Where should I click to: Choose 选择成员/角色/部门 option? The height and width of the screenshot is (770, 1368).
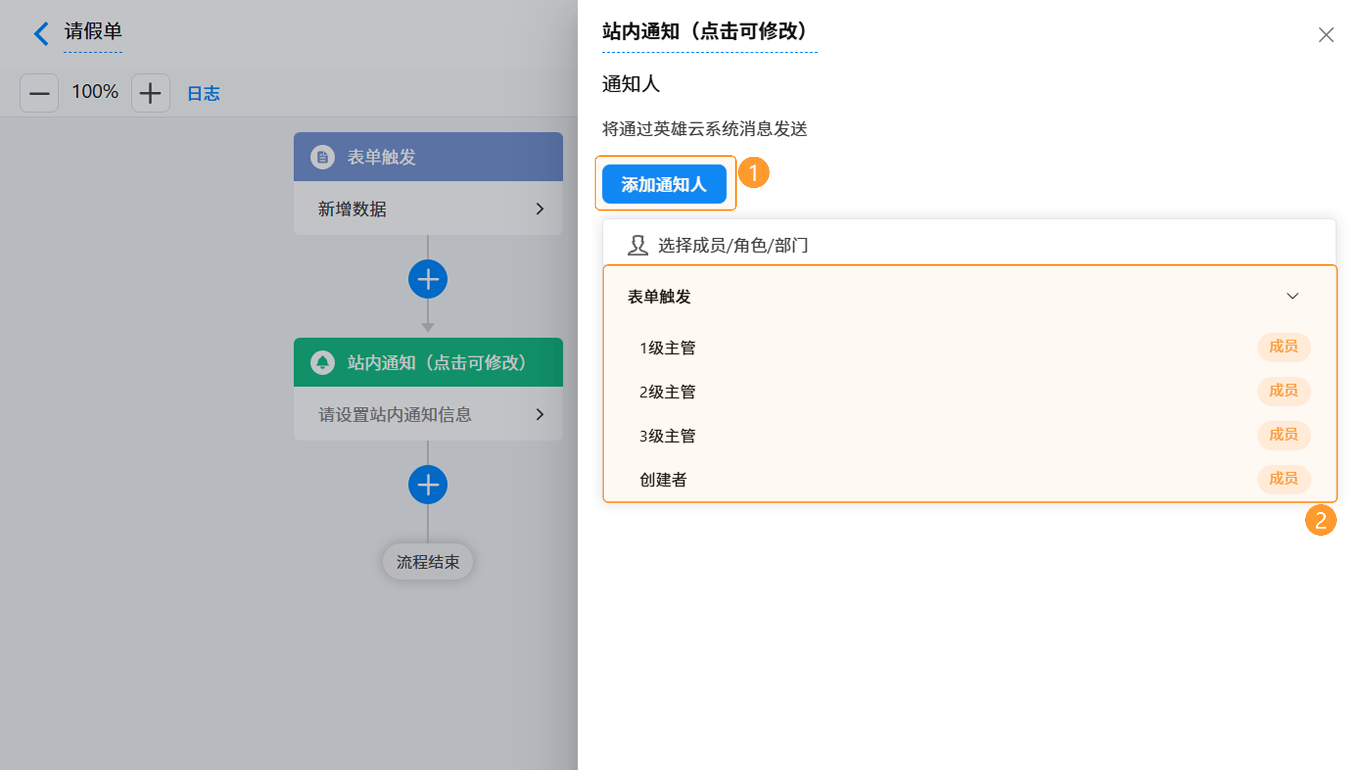click(969, 245)
